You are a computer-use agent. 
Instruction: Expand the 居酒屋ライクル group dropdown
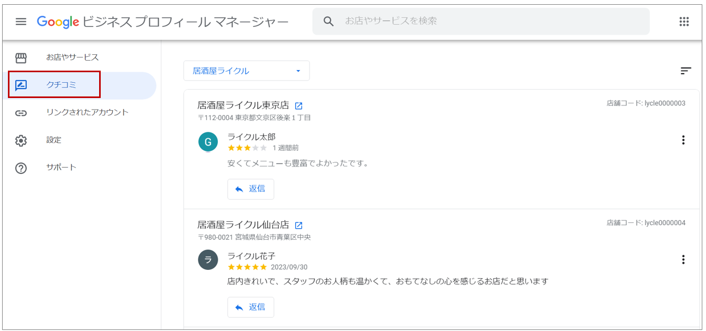point(246,71)
